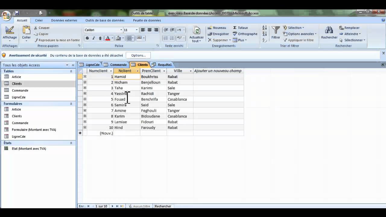Apply the red font color
Image resolution: width=386 pixels, height=217 pixels.
(x=107, y=38)
